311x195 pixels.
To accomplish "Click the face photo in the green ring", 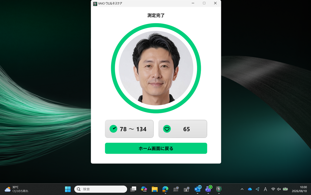I will pos(156,68).
